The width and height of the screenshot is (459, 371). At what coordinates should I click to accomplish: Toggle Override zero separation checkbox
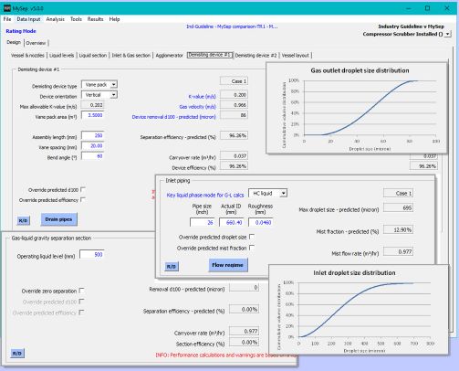pos(81,291)
